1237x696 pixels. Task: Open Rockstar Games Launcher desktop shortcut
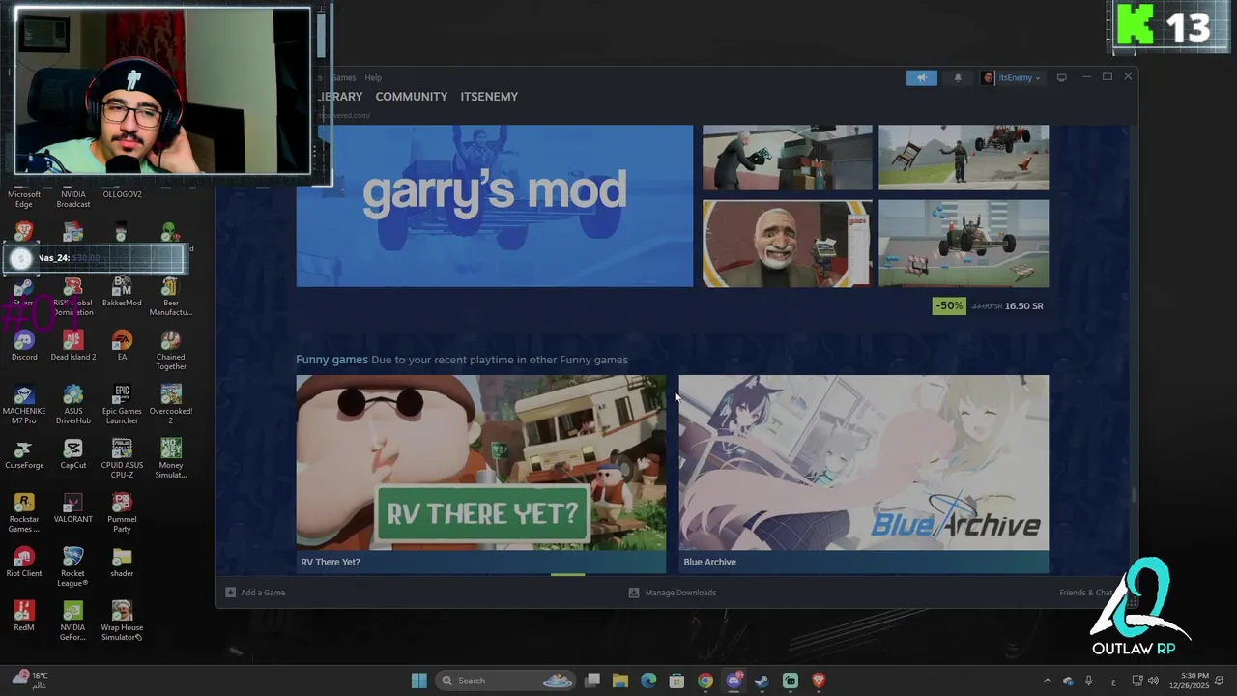(x=24, y=512)
